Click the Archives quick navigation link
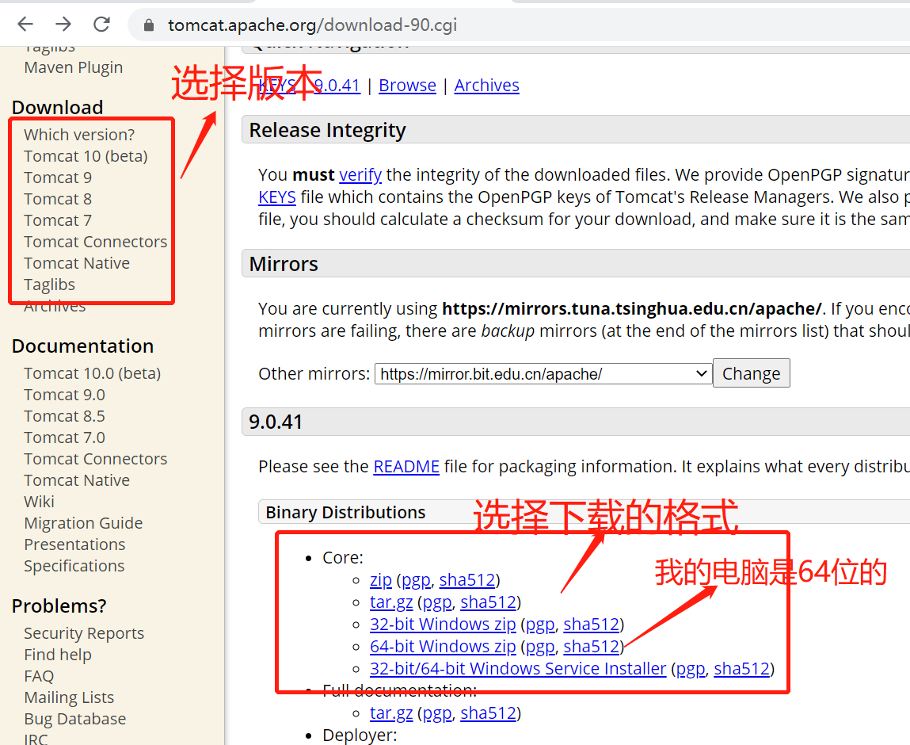Screen dimensions: 910x745 tap(486, 86)
